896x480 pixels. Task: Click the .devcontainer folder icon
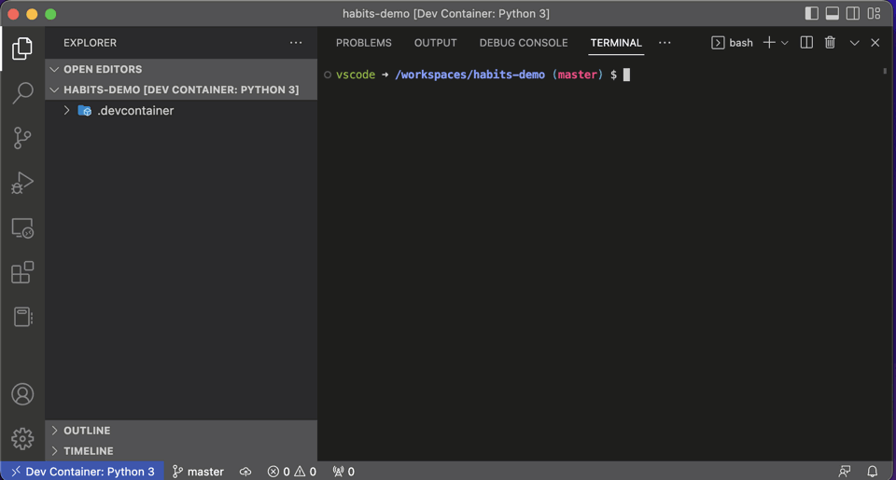[85, 111]
